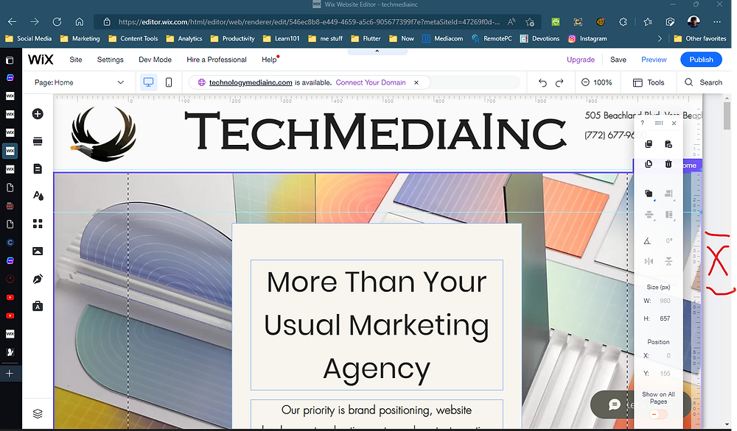Click the Match size icon in toolbar
Viewport: 737px width, 431px height.
point(669,215)
